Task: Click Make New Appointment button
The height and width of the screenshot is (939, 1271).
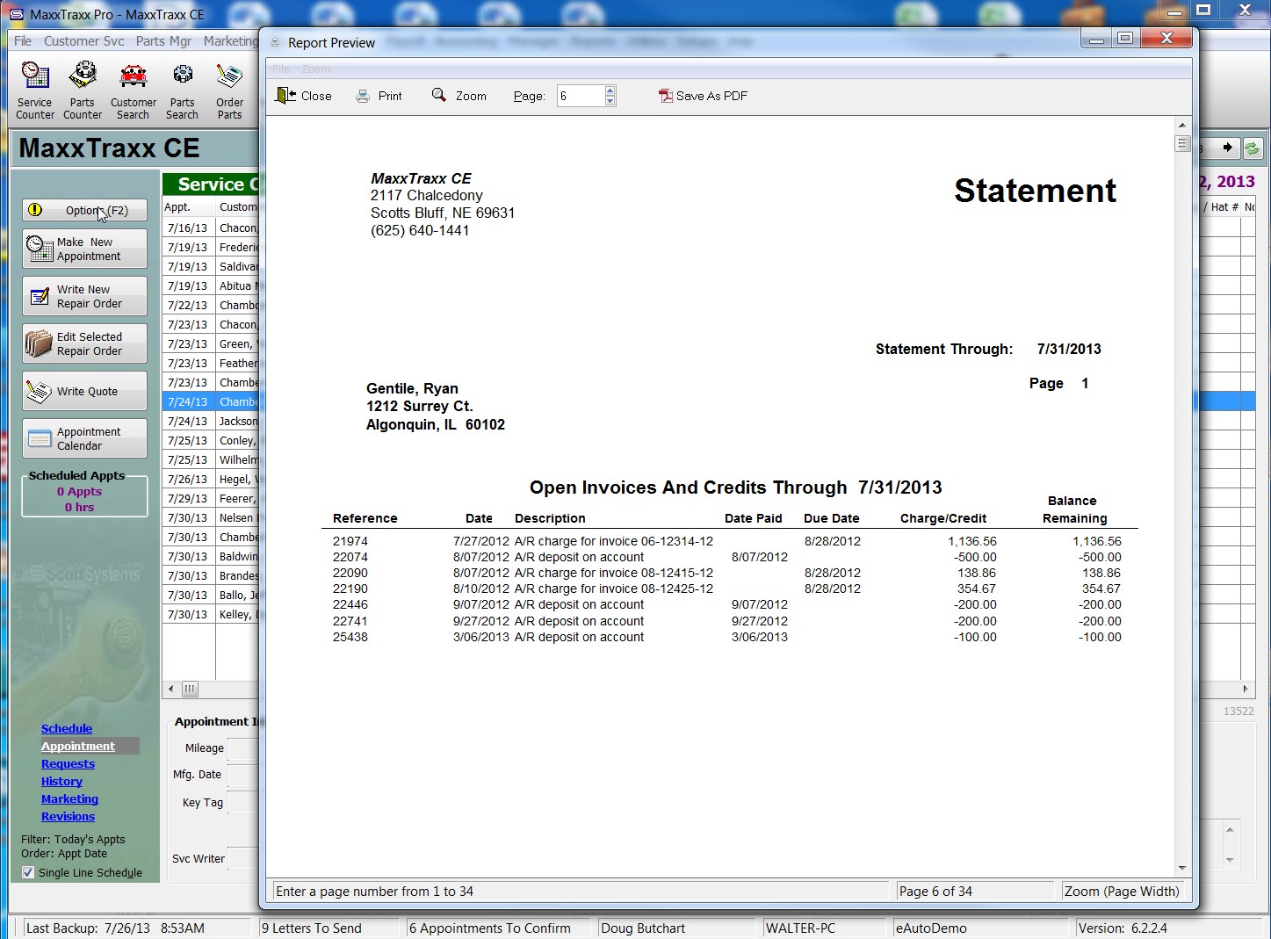Action: click(x=84, y=249)
